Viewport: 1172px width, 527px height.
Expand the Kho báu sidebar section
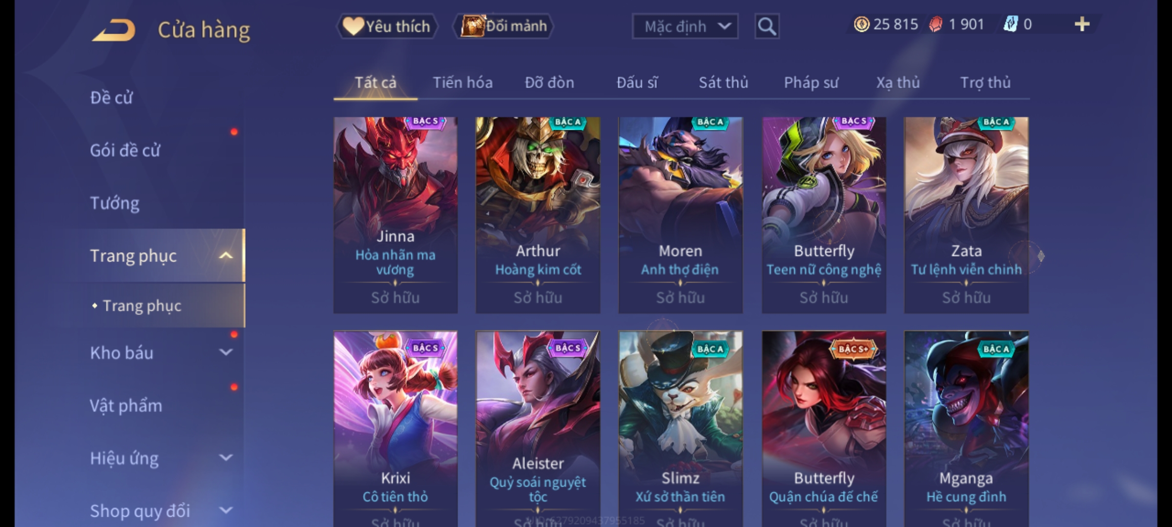click(x=226, y=352)
